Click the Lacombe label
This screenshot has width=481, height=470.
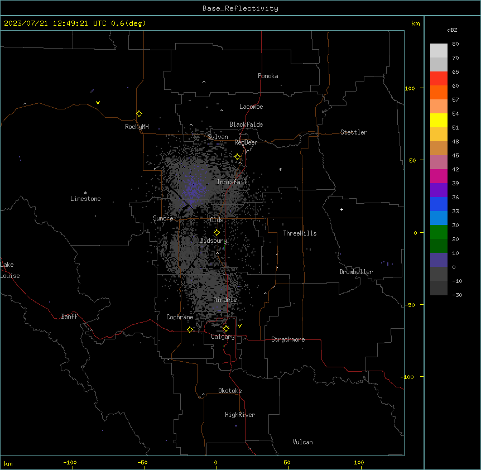[x=251, y=107]
